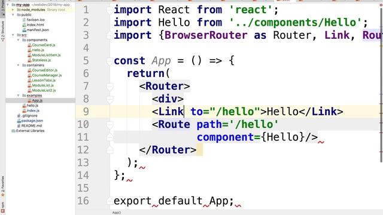383x215 pixels.
Task: Click the ModuleList.js file icon
Action: coord(29,85)
